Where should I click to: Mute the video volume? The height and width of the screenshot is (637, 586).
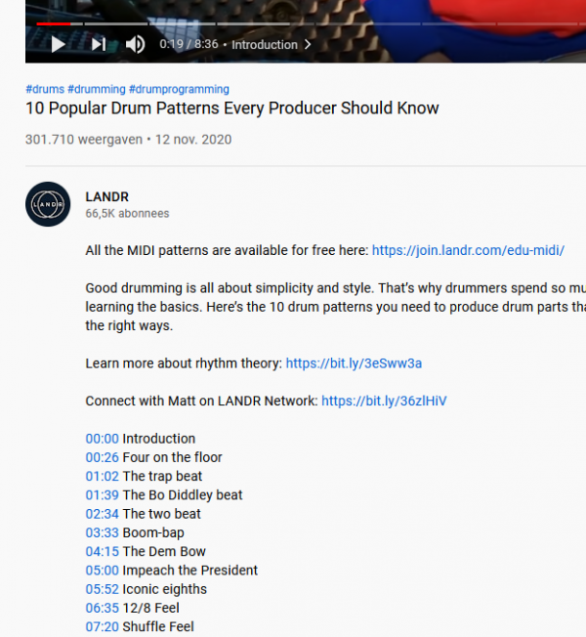click(x=135, y=44)
